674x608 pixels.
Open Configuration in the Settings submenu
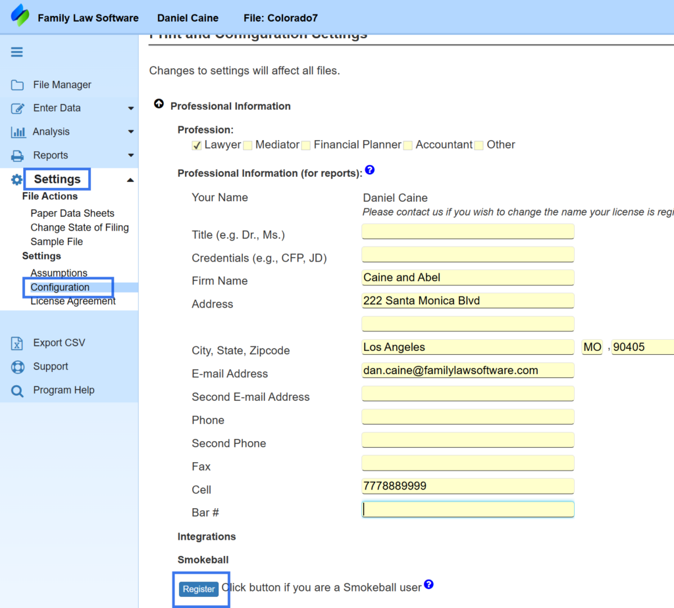coord(60,287)
